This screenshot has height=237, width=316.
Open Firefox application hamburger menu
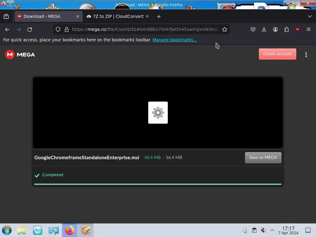pyautogui.click(x=309, y=29)
